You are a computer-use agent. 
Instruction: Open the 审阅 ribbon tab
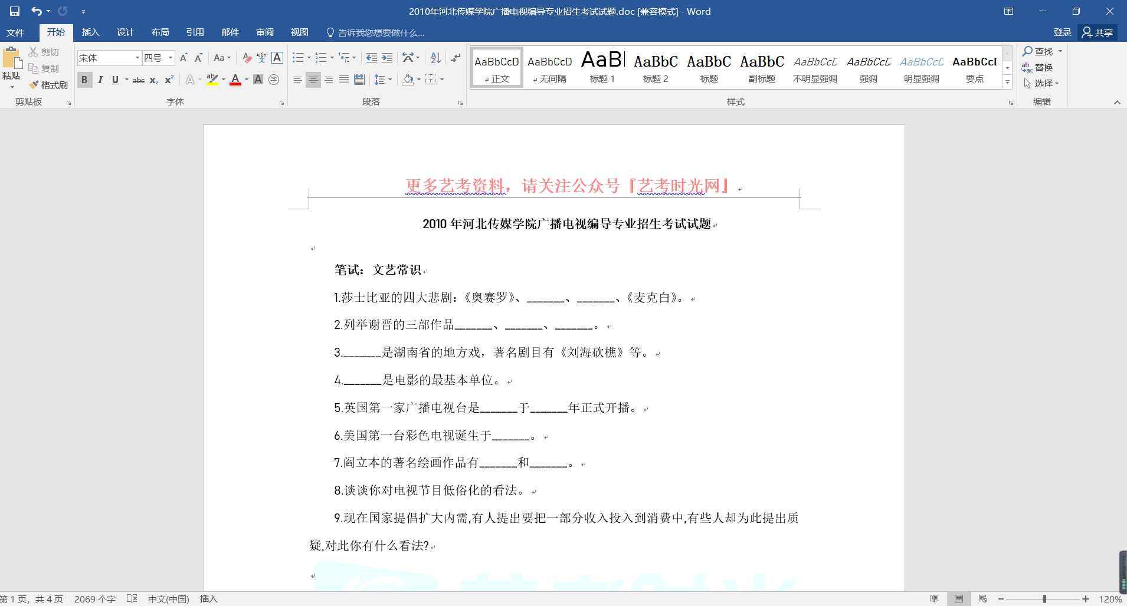[x=265, y=32]
